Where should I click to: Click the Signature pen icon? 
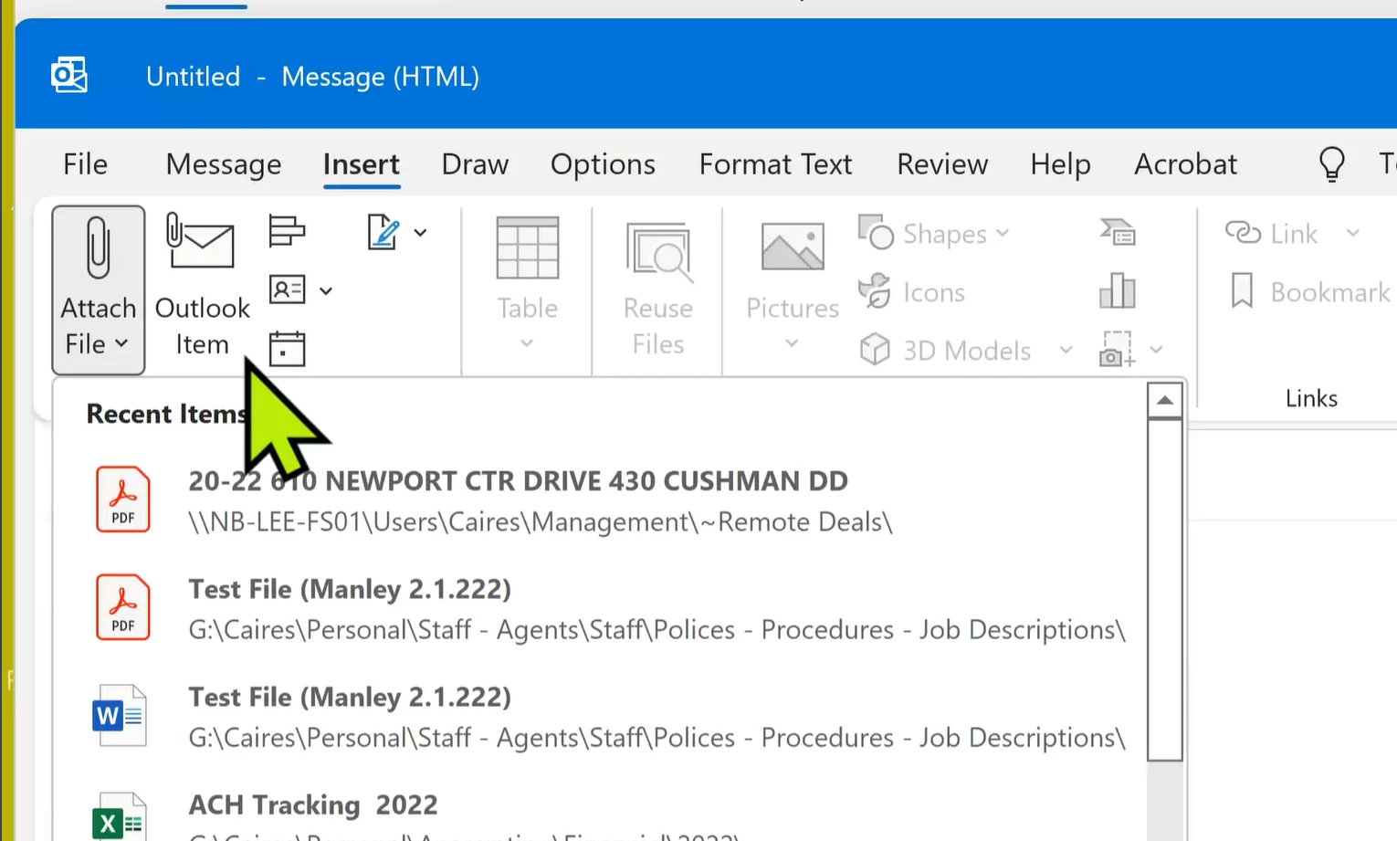click(x=383, y=232)
